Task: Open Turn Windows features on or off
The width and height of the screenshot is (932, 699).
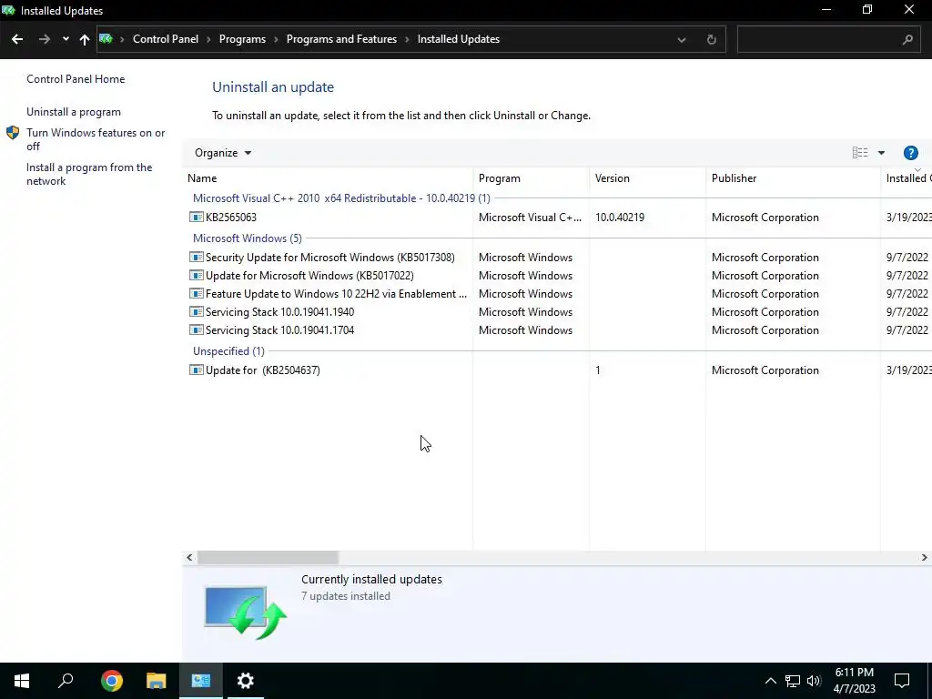Action: (96, 139)
